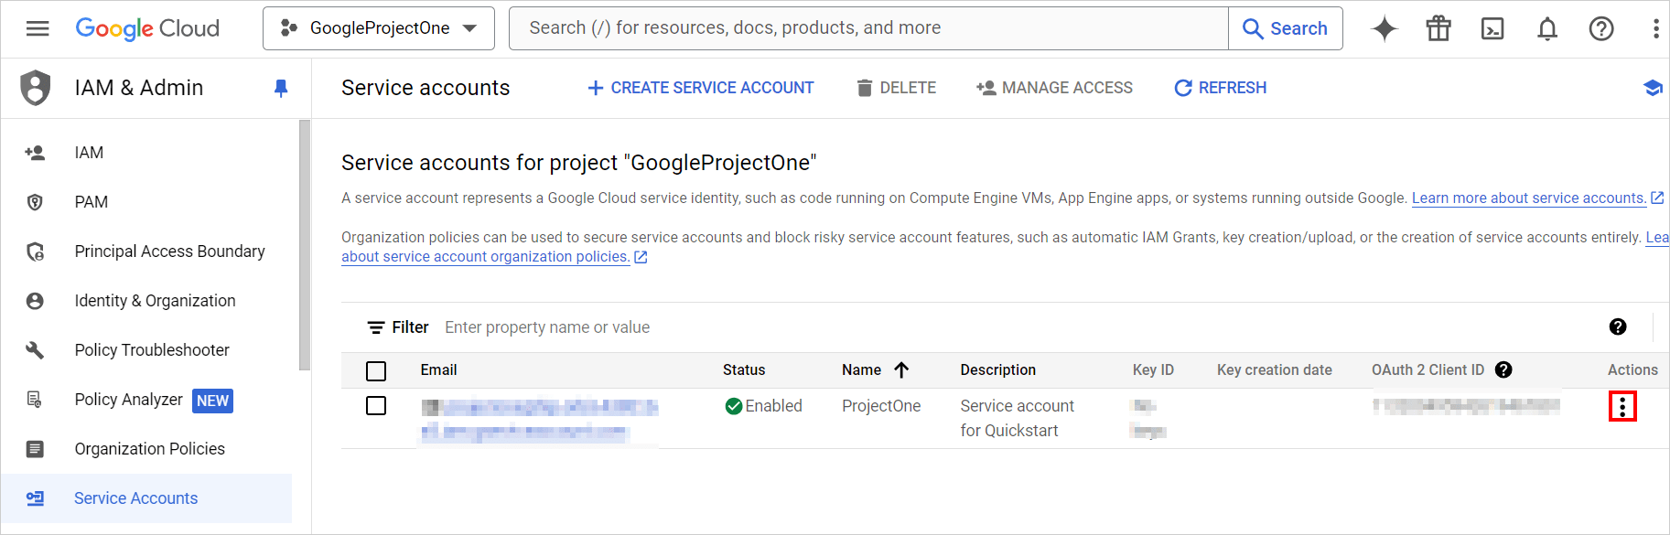Click the Policy Troubleshooter wrench icon

[35, 350]
